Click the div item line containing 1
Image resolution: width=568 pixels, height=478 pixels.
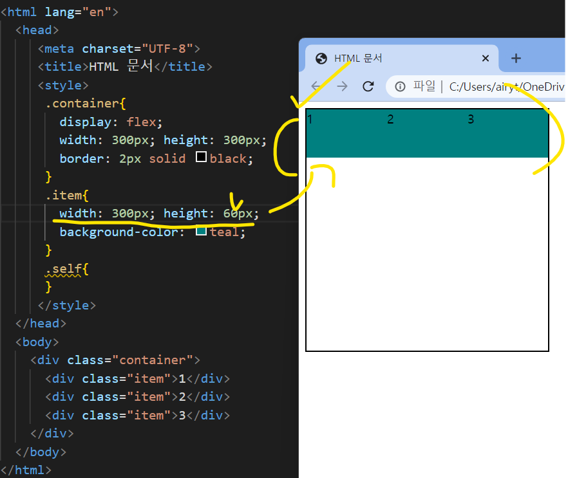tap(137, 379)
